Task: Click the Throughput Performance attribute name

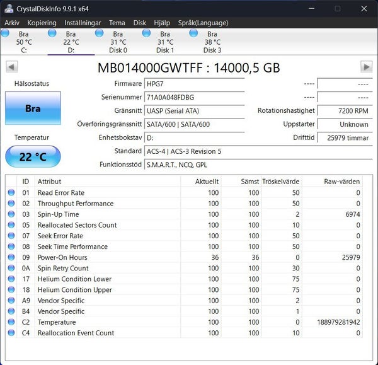Action: tap(76, 204)
